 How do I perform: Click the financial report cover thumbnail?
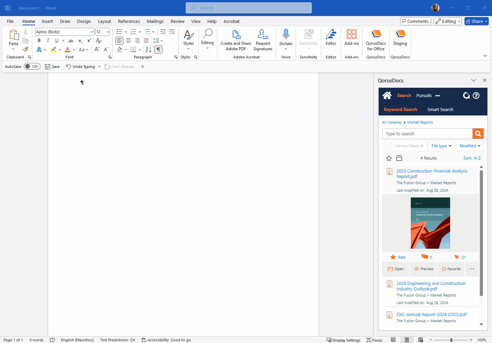click(x=430, y=223)
